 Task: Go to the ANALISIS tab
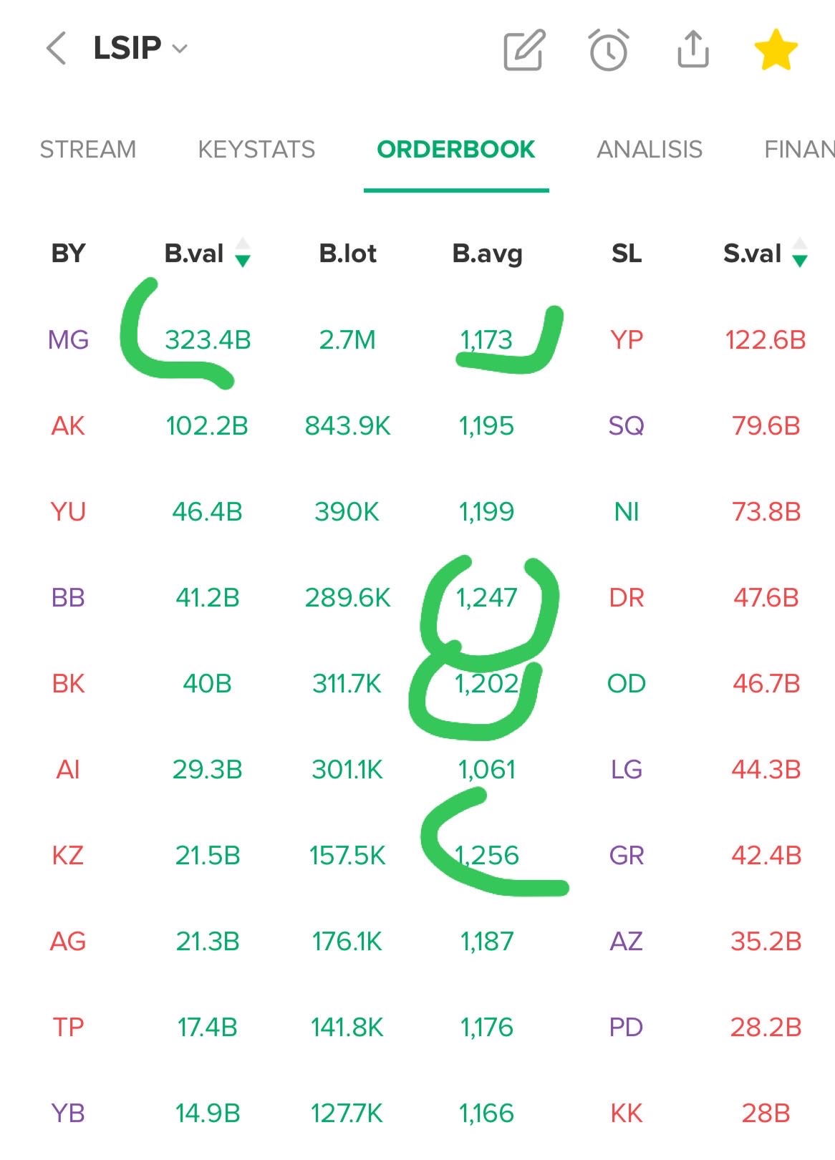click(650, 149)
